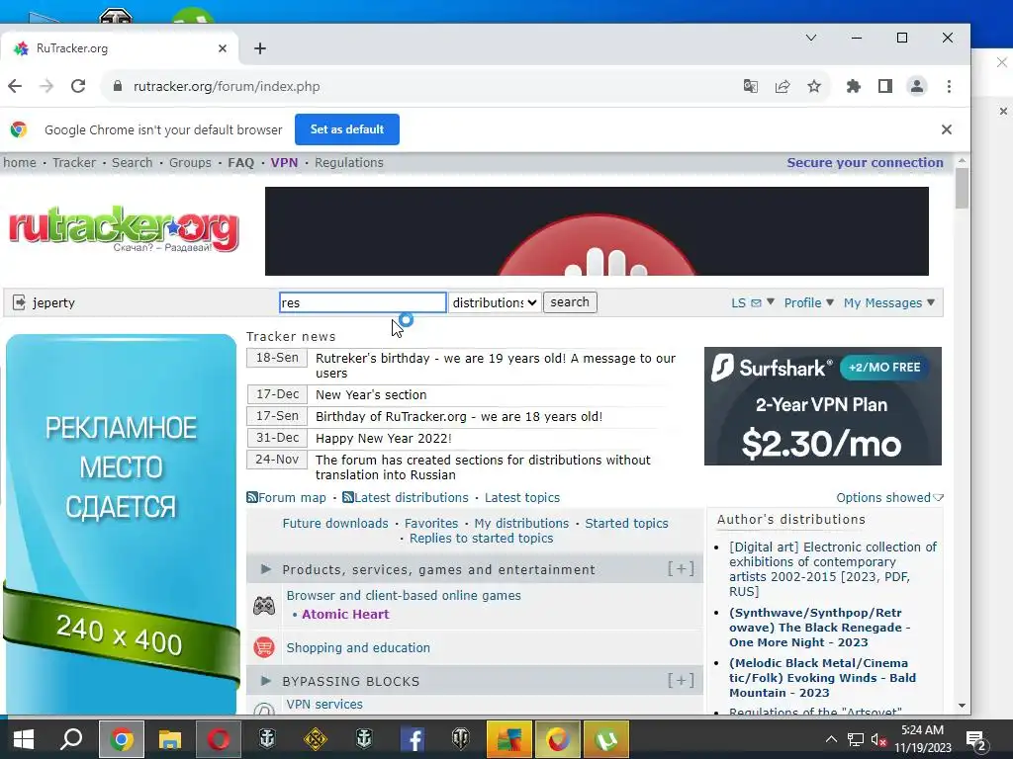Bookmark this page with the star icon

(814, 86)
